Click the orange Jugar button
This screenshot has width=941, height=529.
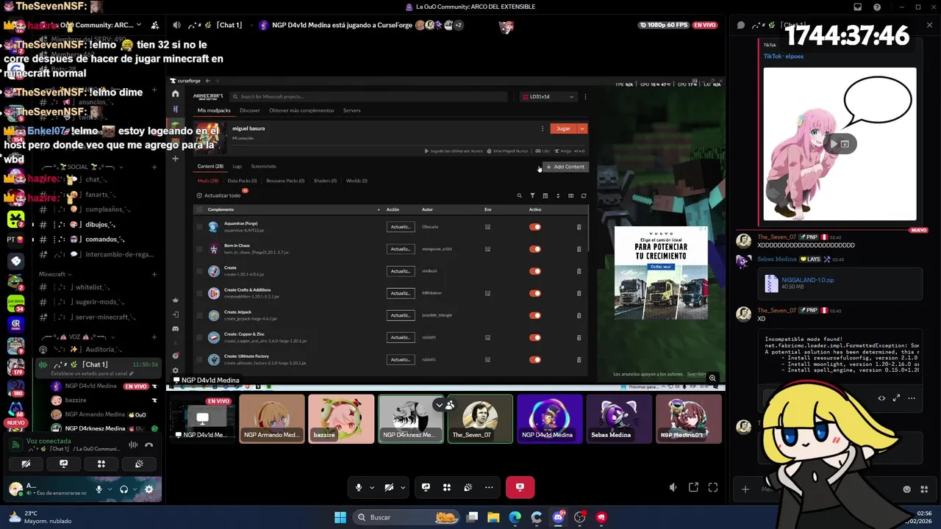563,129
